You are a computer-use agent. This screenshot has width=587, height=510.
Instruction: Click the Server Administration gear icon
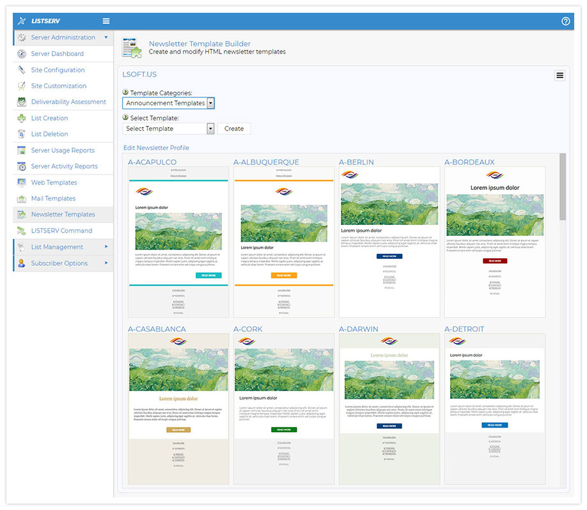[22, 38]
